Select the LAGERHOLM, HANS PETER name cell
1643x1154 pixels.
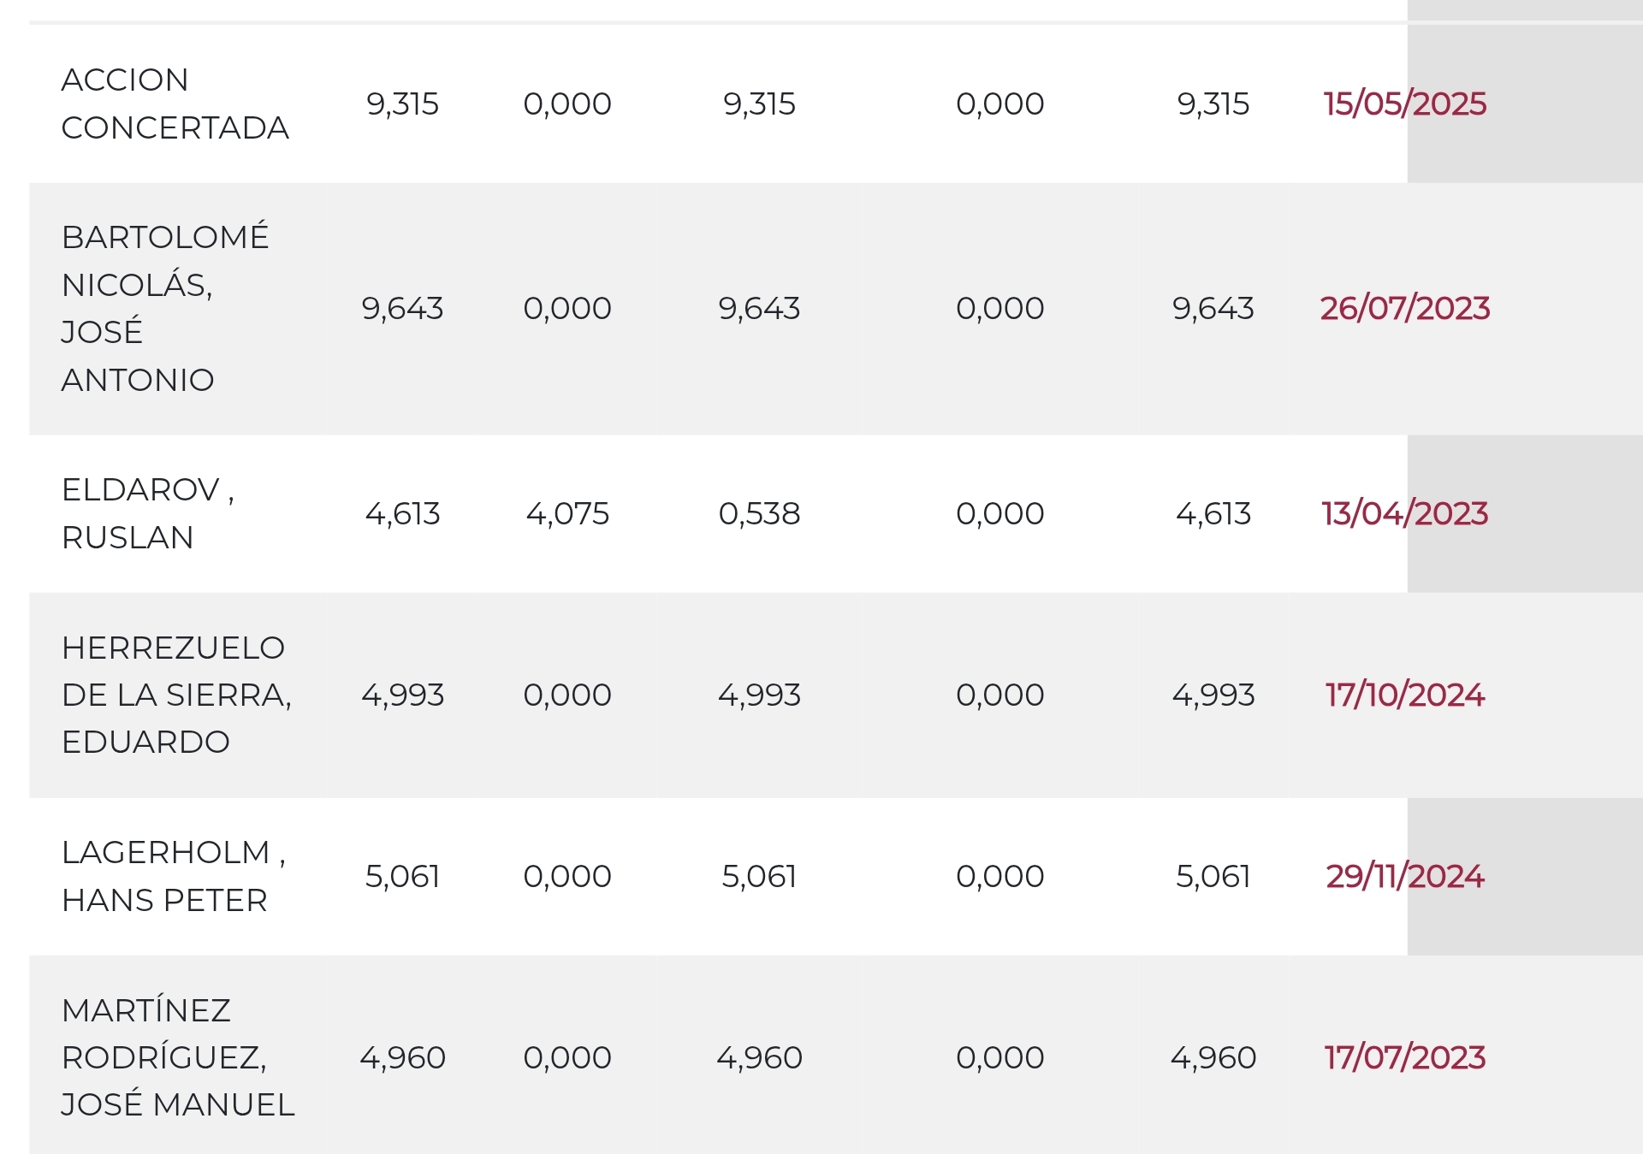click(174, 876)
